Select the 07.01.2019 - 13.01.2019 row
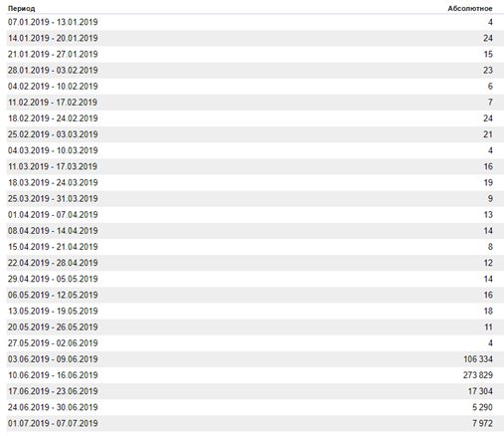The image size is (504, 436). point(252,22)
